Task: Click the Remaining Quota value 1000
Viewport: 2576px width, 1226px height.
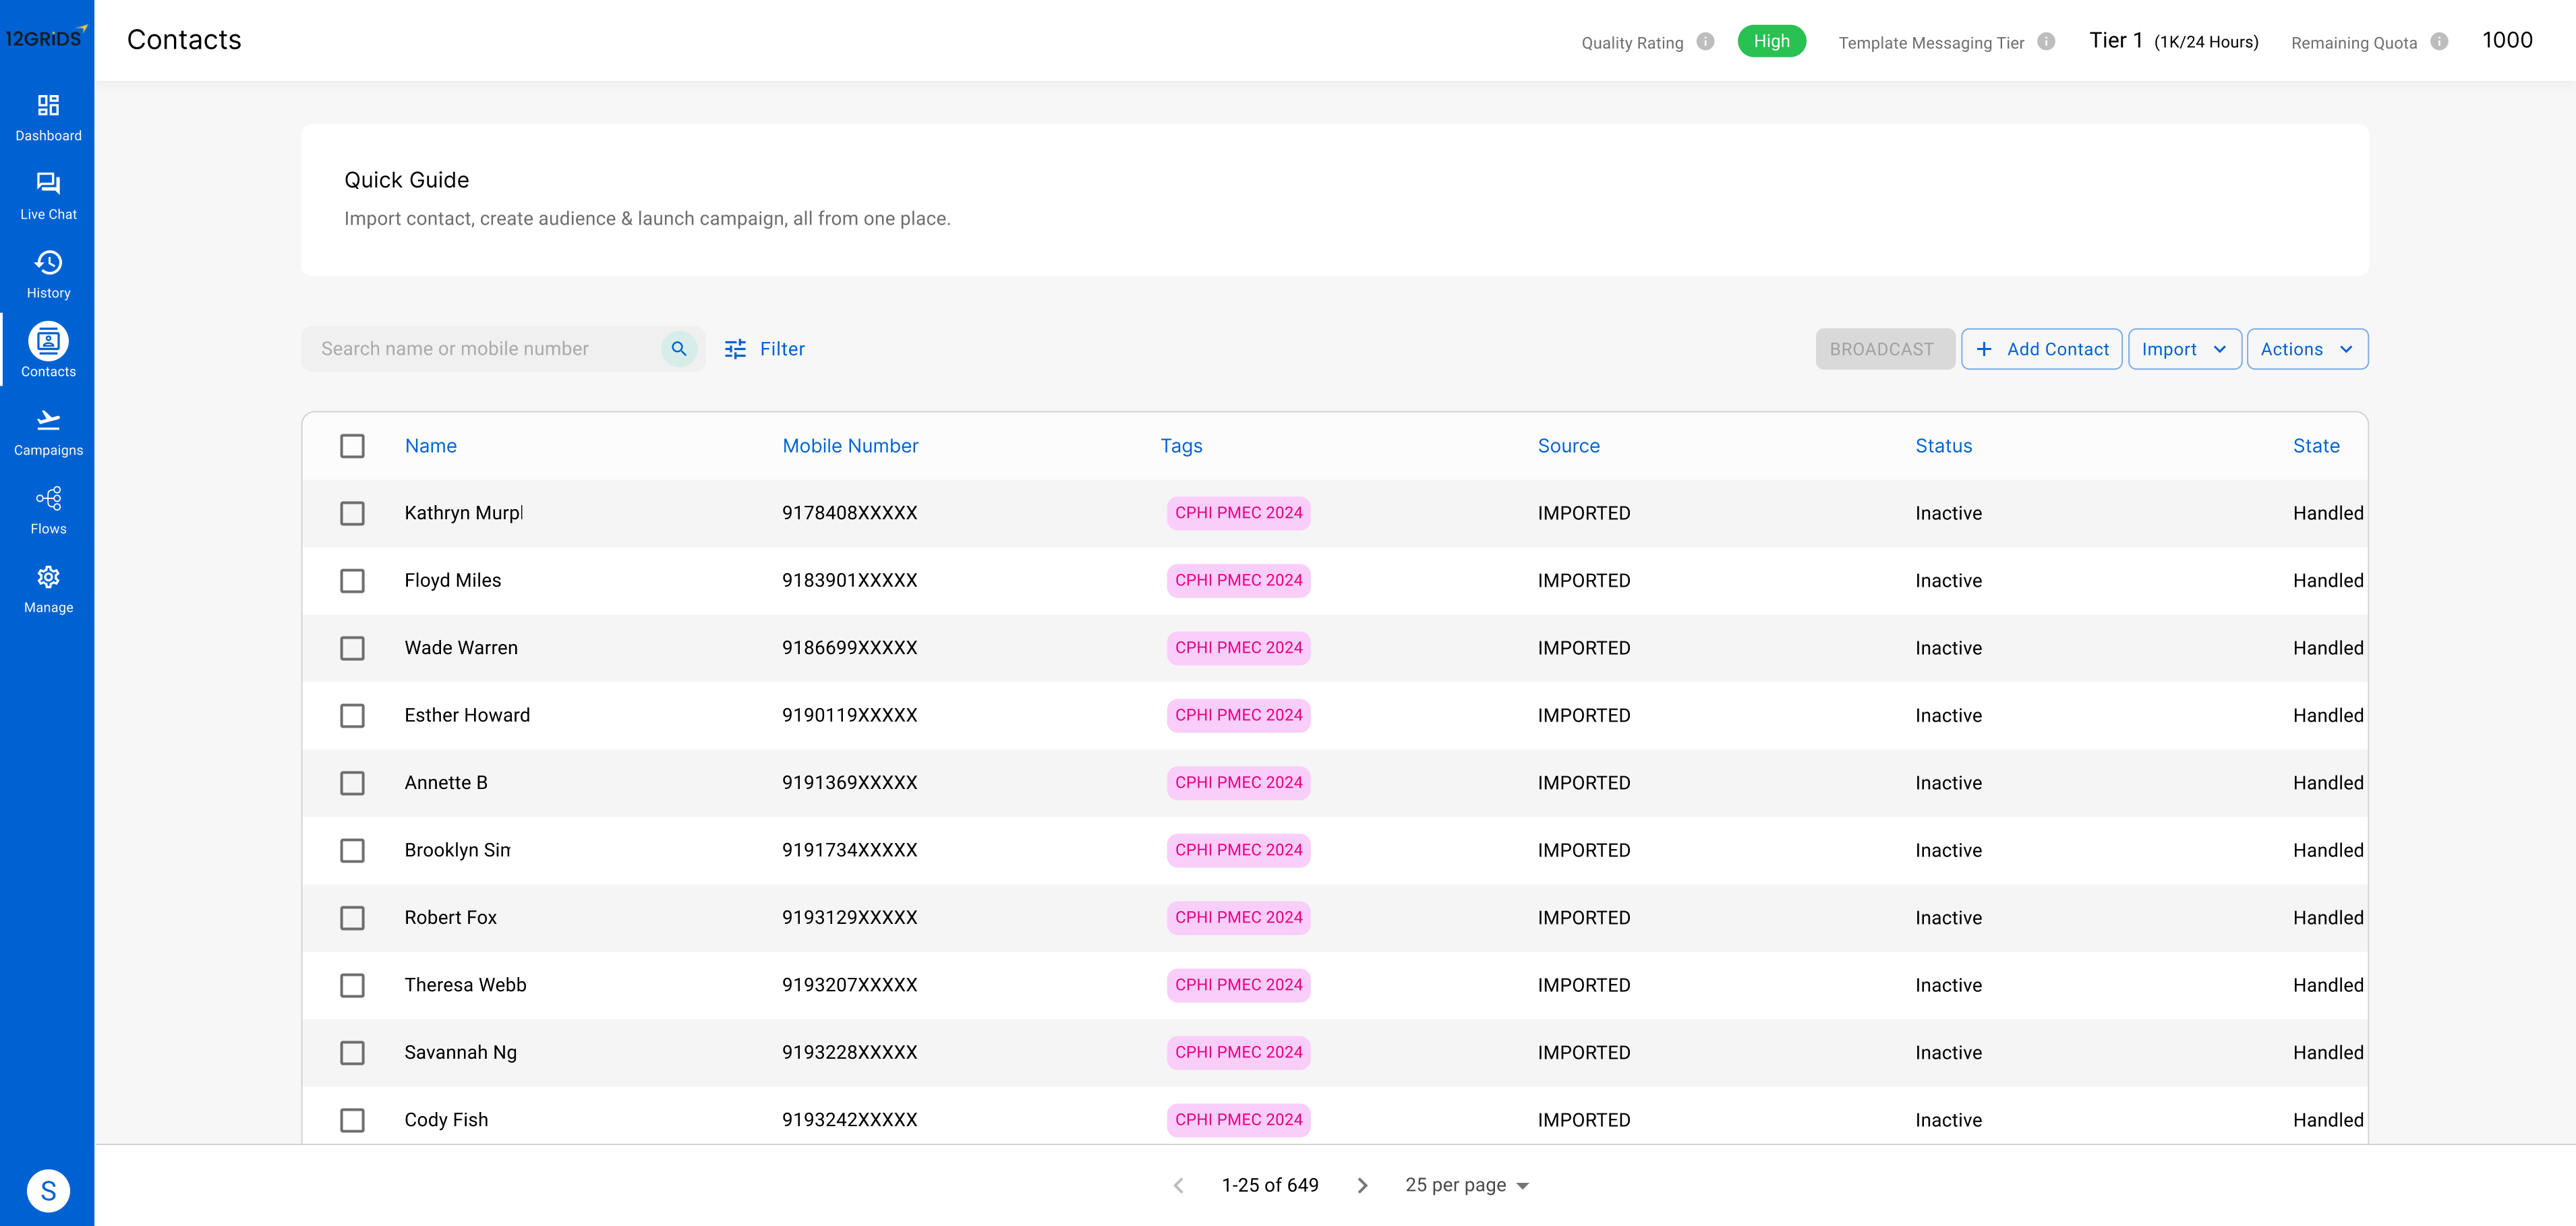Action: 2507,40
